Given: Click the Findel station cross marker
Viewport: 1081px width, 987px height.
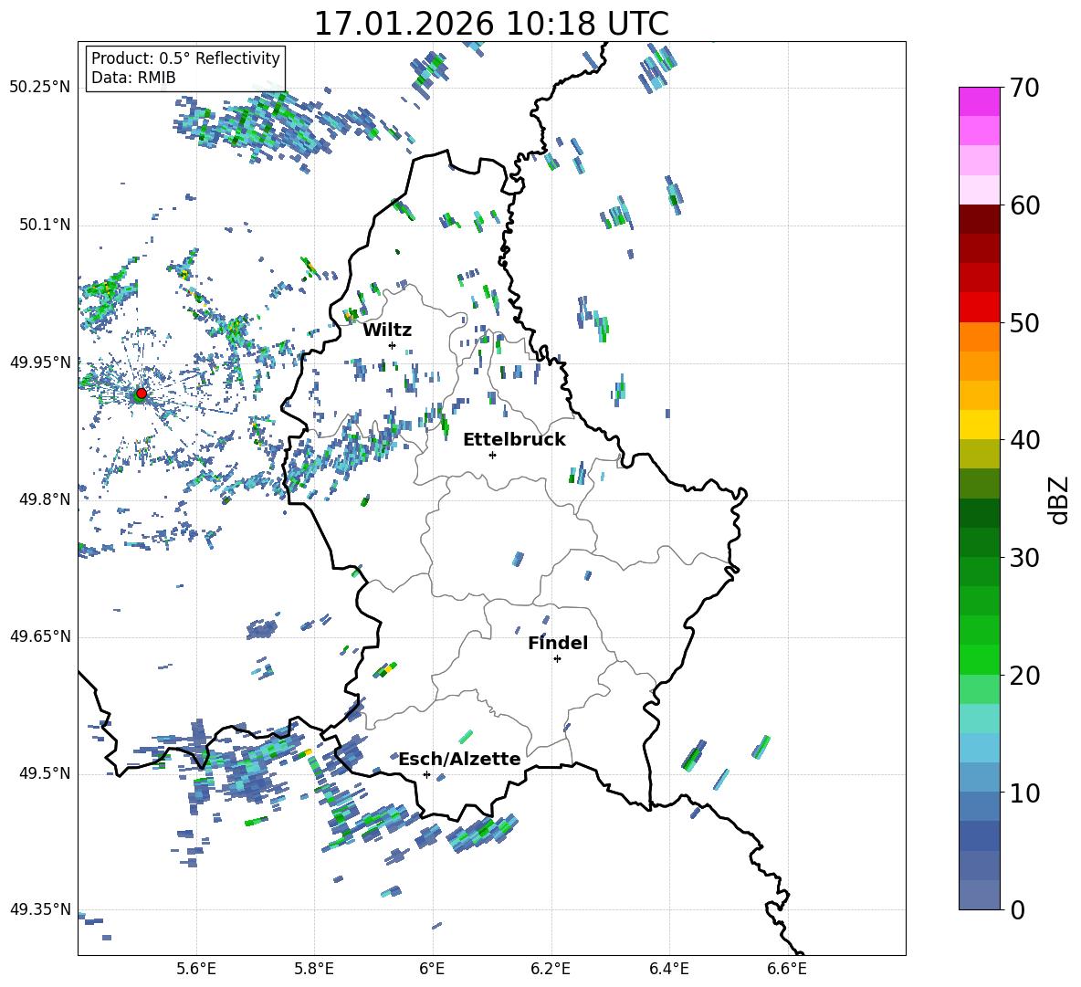Looking at the screenshot, I should click(557, 659).
